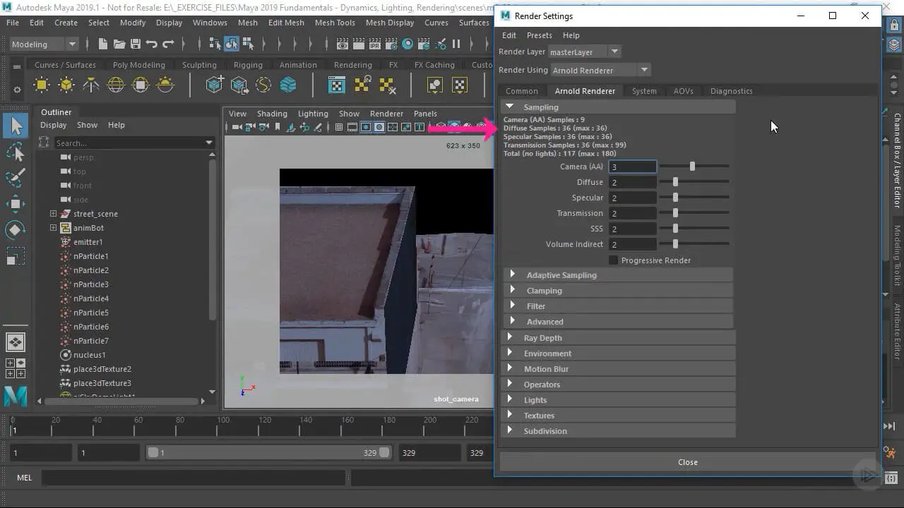This screenshot has height=508, width=904.
Task: Click the Camera (AA) value field
Action: [x=633, y=167]
